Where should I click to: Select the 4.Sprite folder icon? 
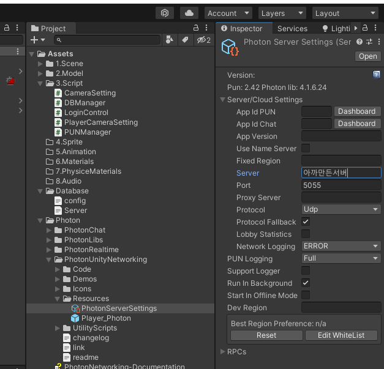click(x=50, y=142)
